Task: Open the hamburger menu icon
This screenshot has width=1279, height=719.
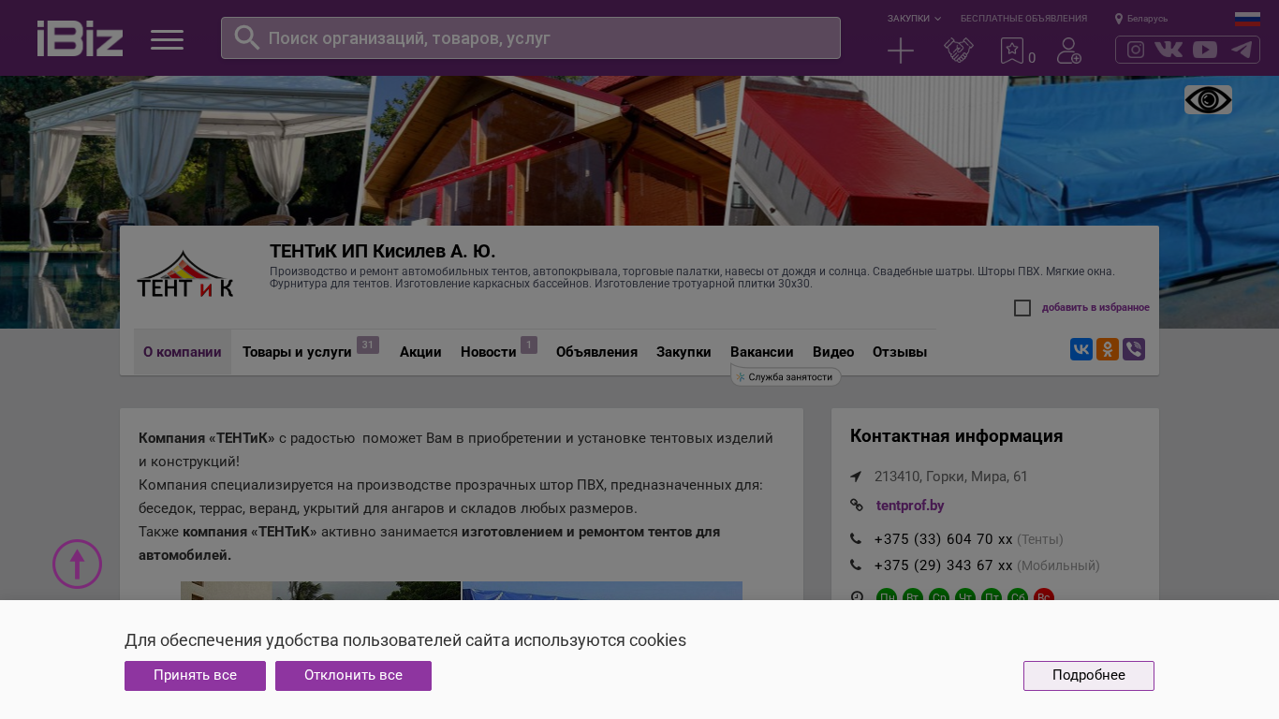Action: click(x=167, y=39)
